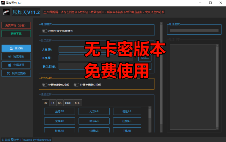Click inside the 处理日志 log text area

[x=193, y=87]
